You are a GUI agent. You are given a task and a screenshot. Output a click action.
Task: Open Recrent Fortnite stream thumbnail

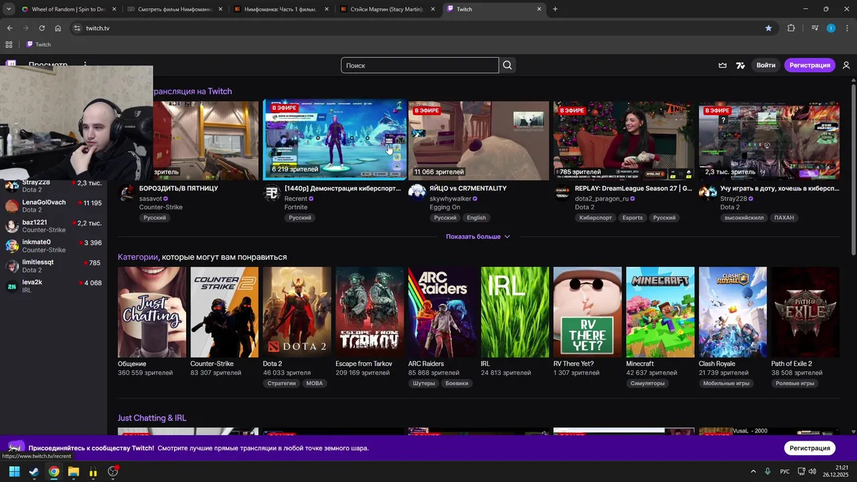point(335,140)
